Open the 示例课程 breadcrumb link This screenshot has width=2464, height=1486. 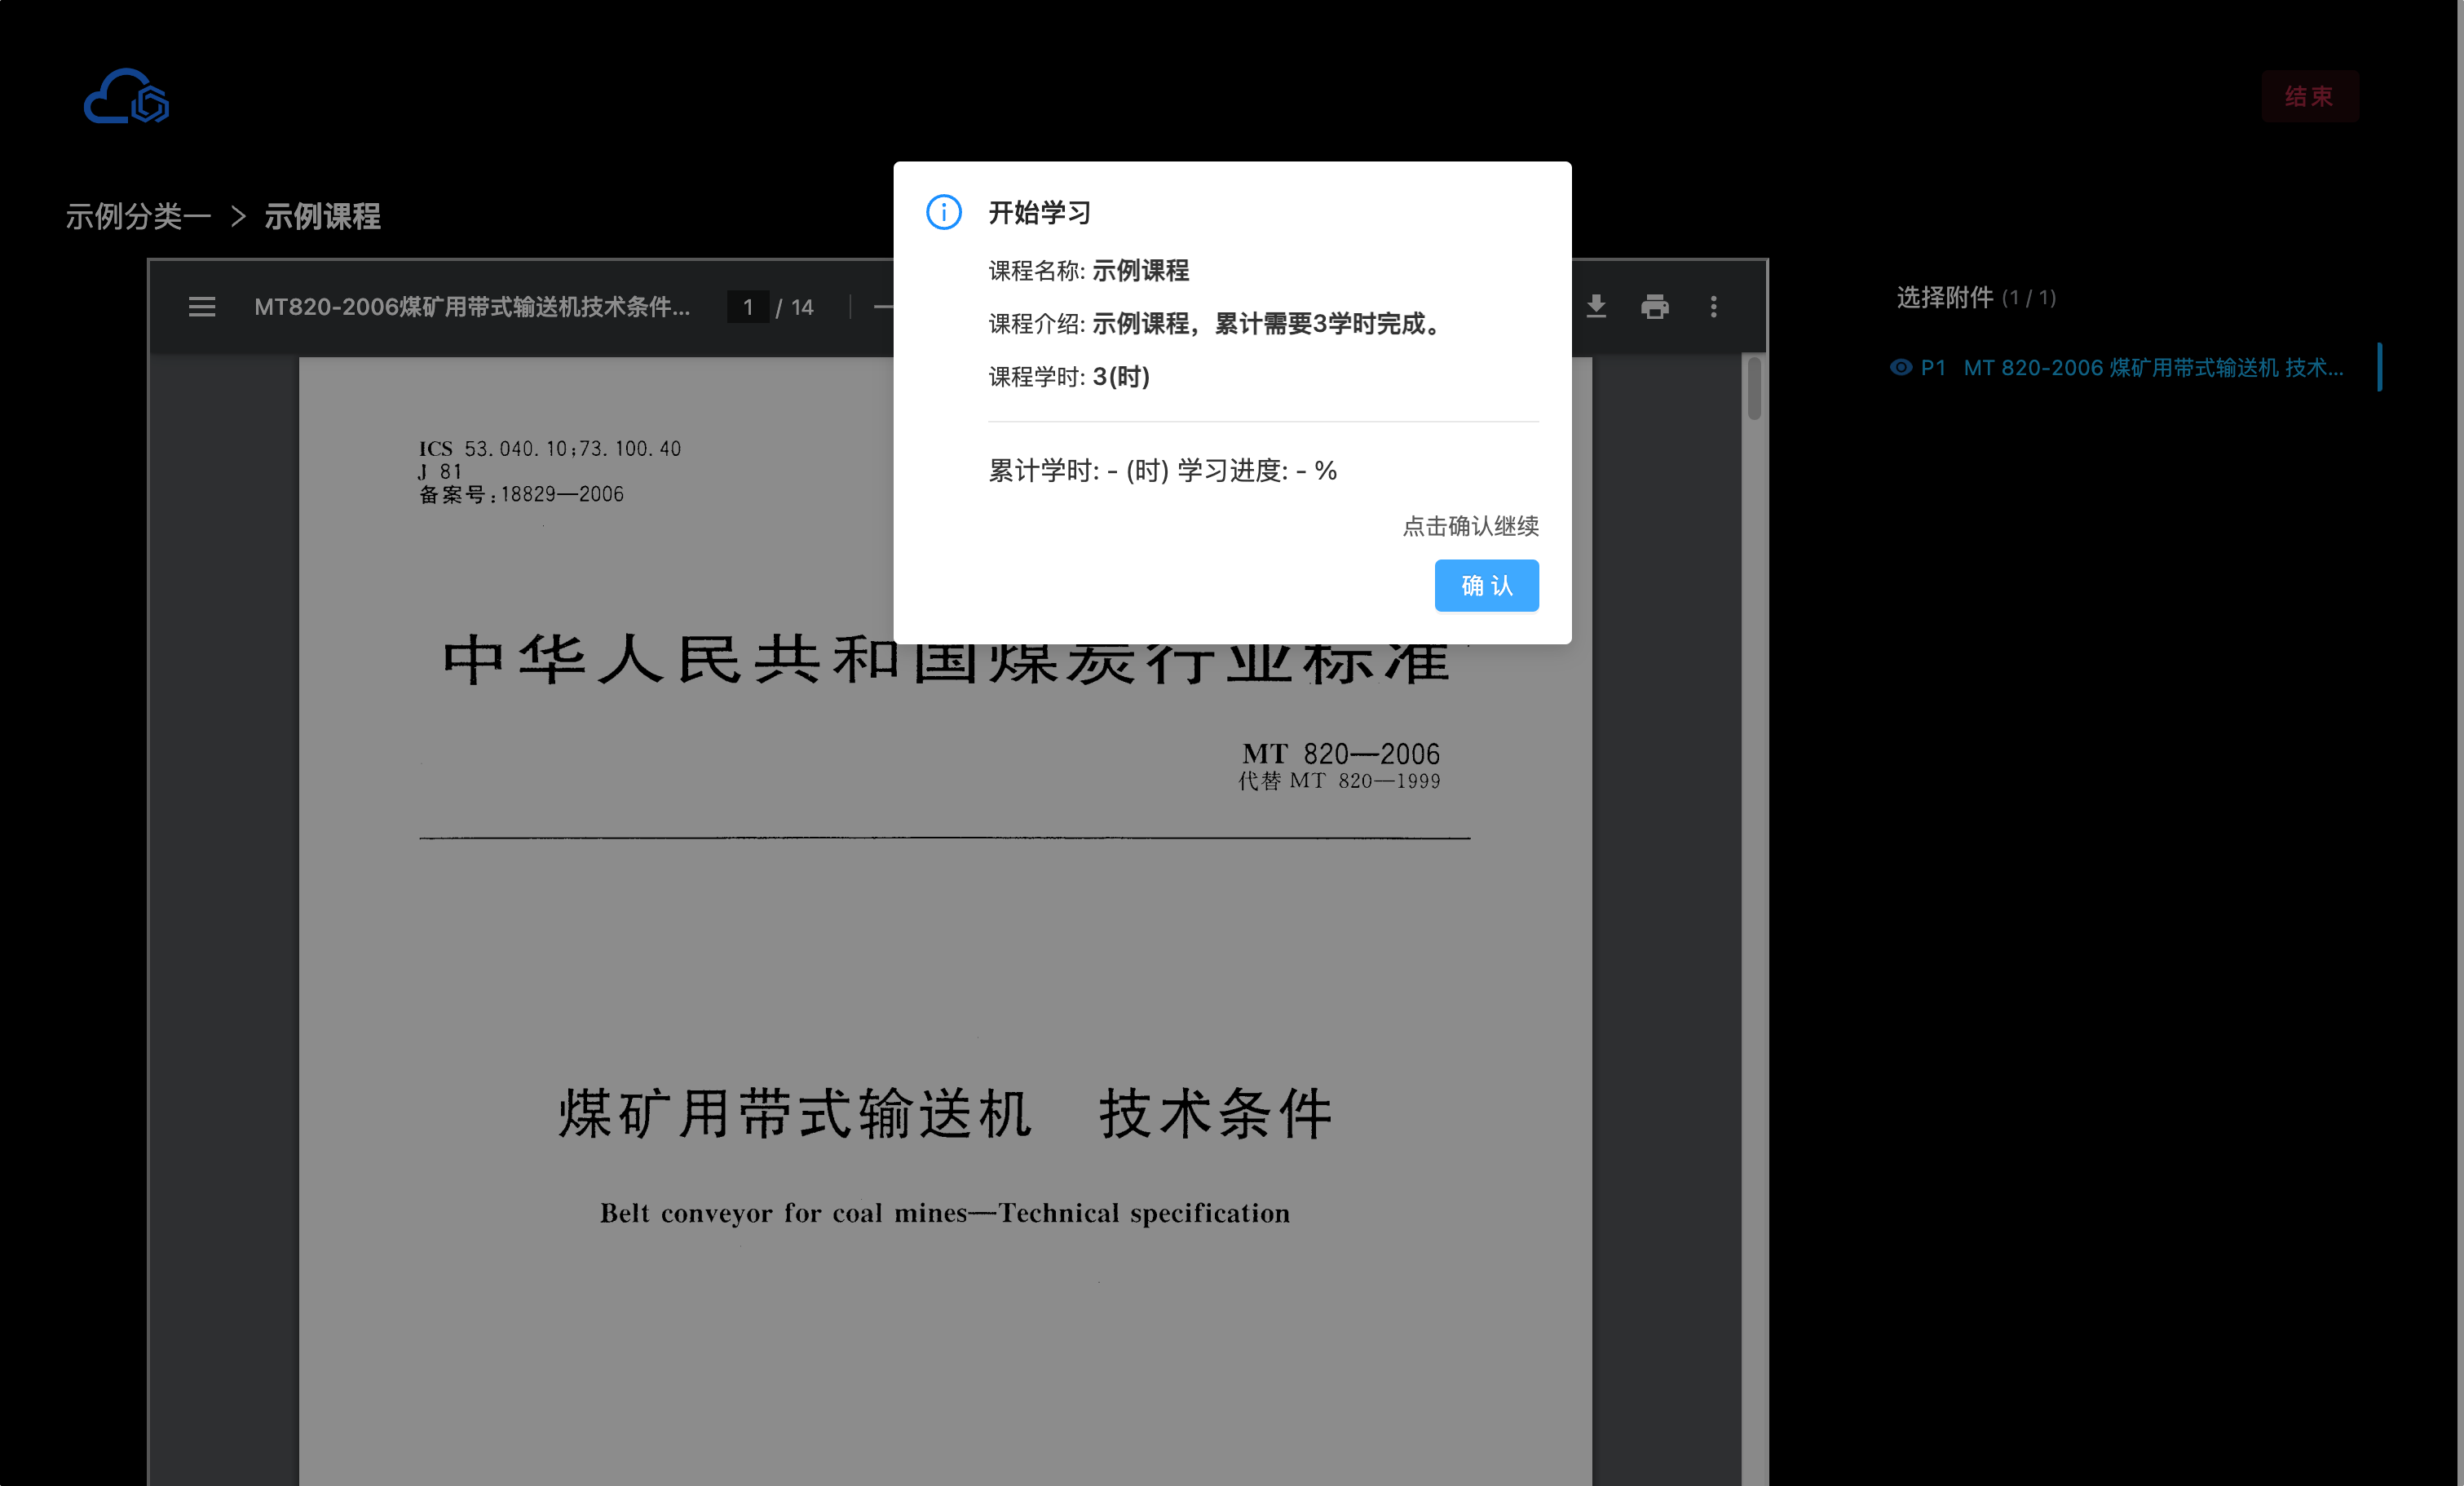[322, 216]
